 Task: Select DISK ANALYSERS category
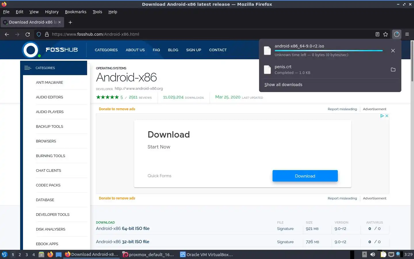[51, 229]
